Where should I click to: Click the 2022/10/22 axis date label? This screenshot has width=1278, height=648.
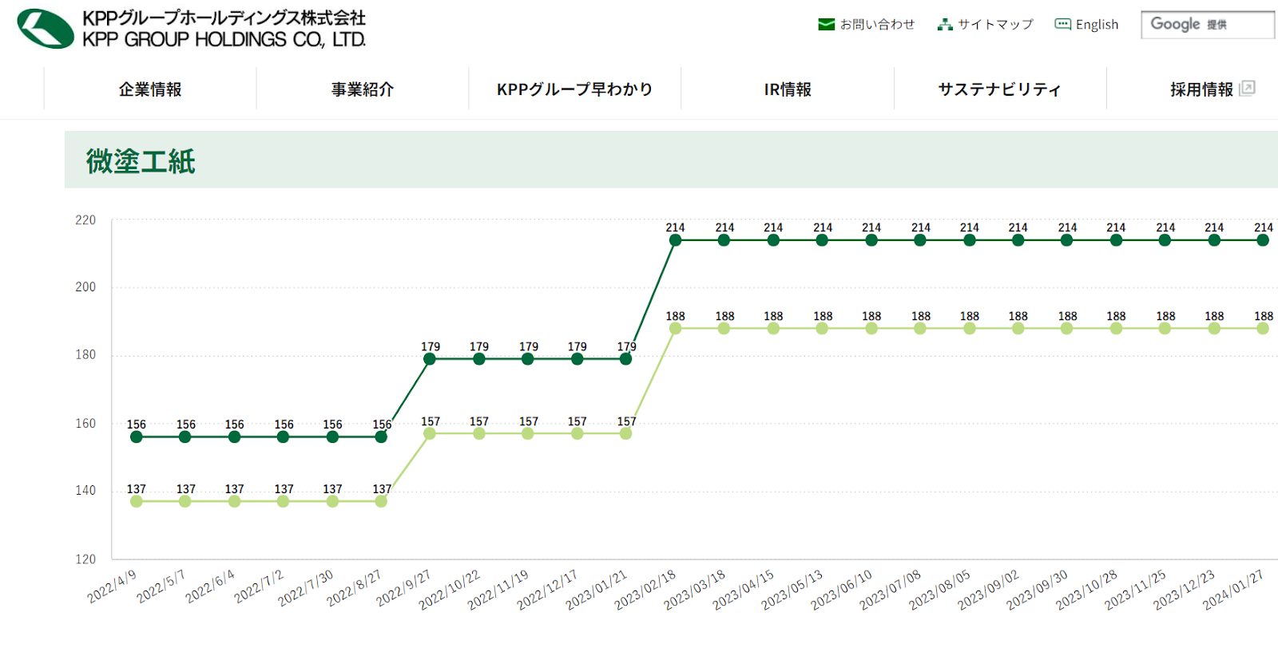click(450, 590)
